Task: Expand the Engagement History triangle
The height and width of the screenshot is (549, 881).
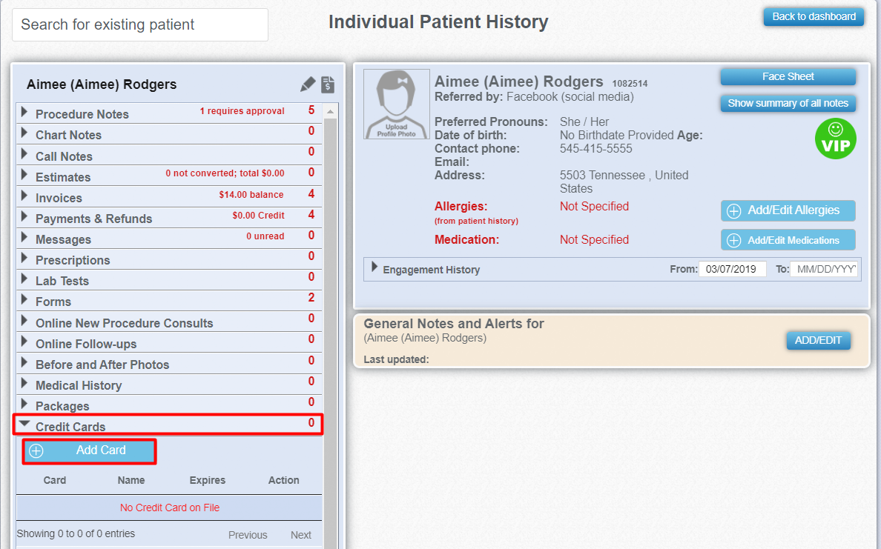Action: pyautogui.click(x=374, y=267)
